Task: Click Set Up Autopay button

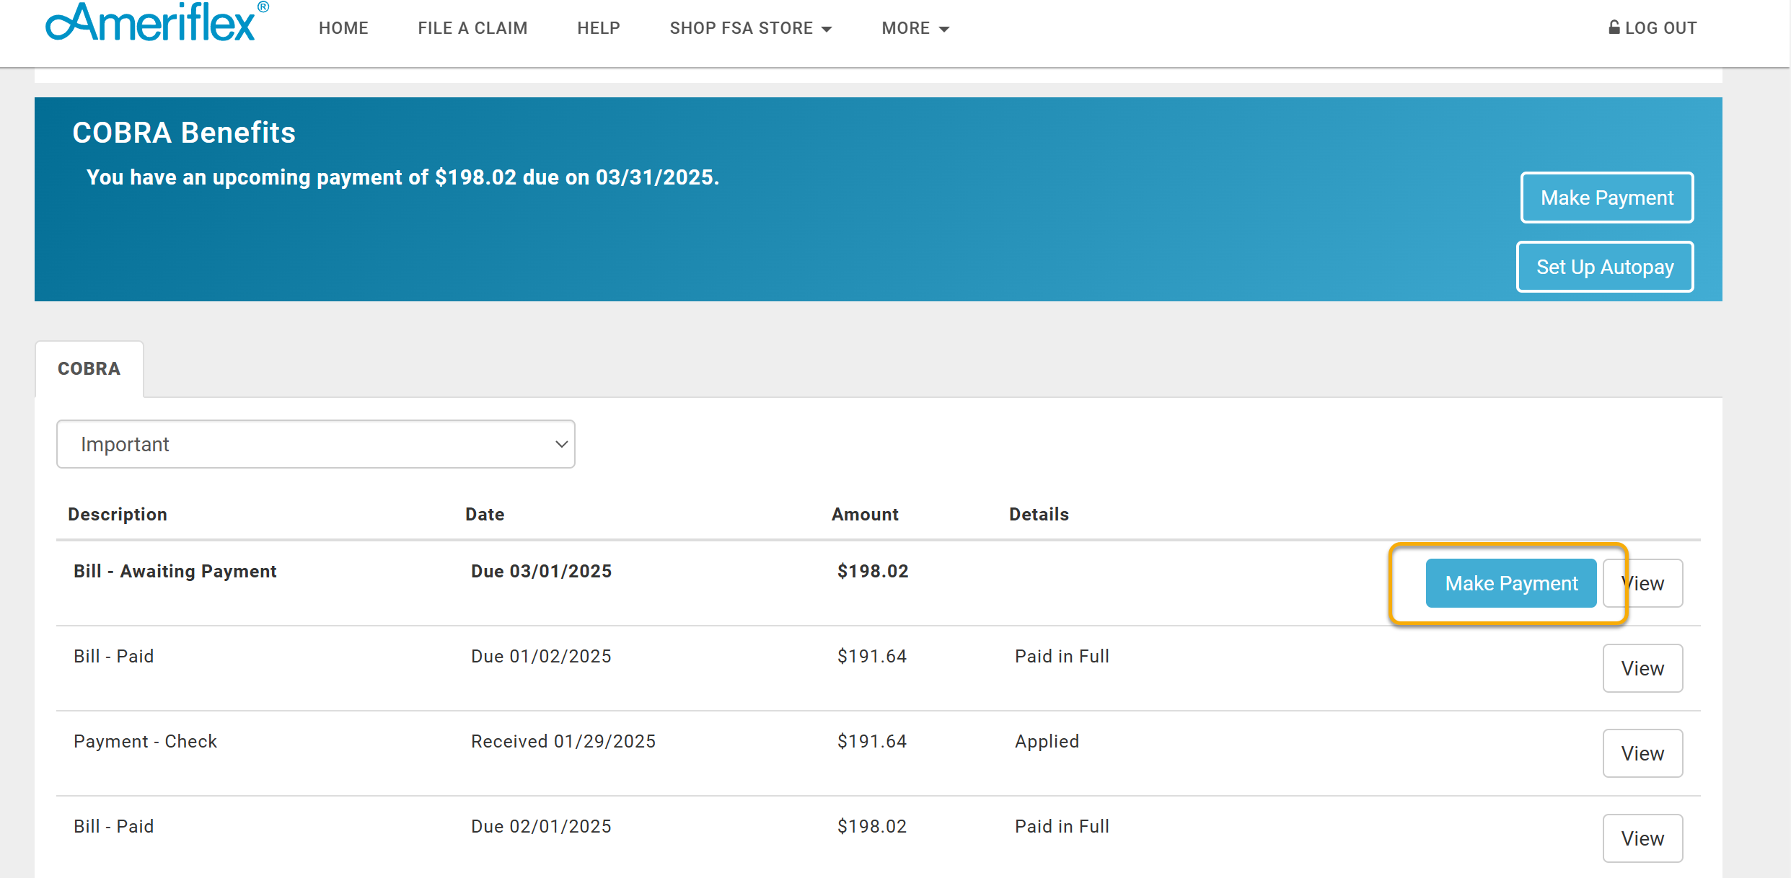Action: (x=1605, y=267)
